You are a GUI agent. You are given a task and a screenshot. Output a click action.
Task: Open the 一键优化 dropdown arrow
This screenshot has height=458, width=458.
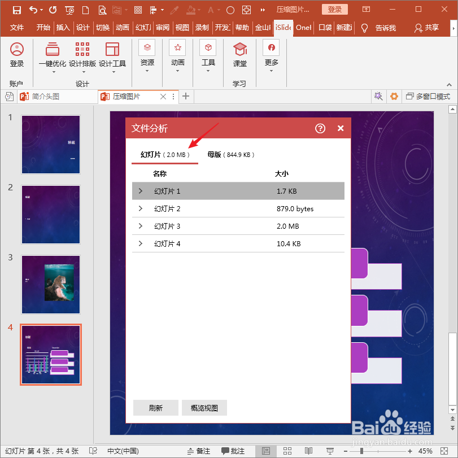coord(54,72)
